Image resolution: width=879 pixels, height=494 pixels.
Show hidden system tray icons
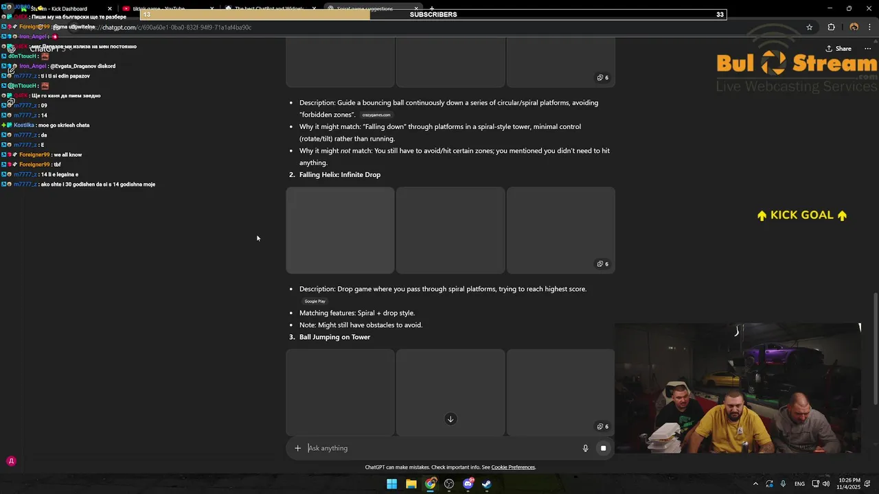[755, 484]
